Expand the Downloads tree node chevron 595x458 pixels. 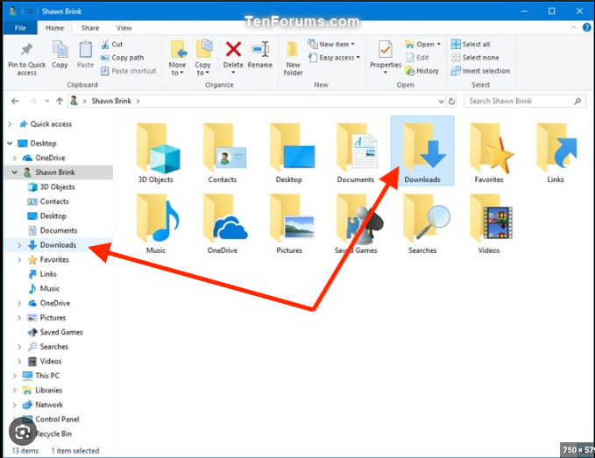[x=19, y=245]
